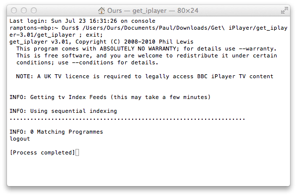Click the "--conditions" option text
This screenshot has height=196, width=297.
pyautogui.click(x=92, y=62)
